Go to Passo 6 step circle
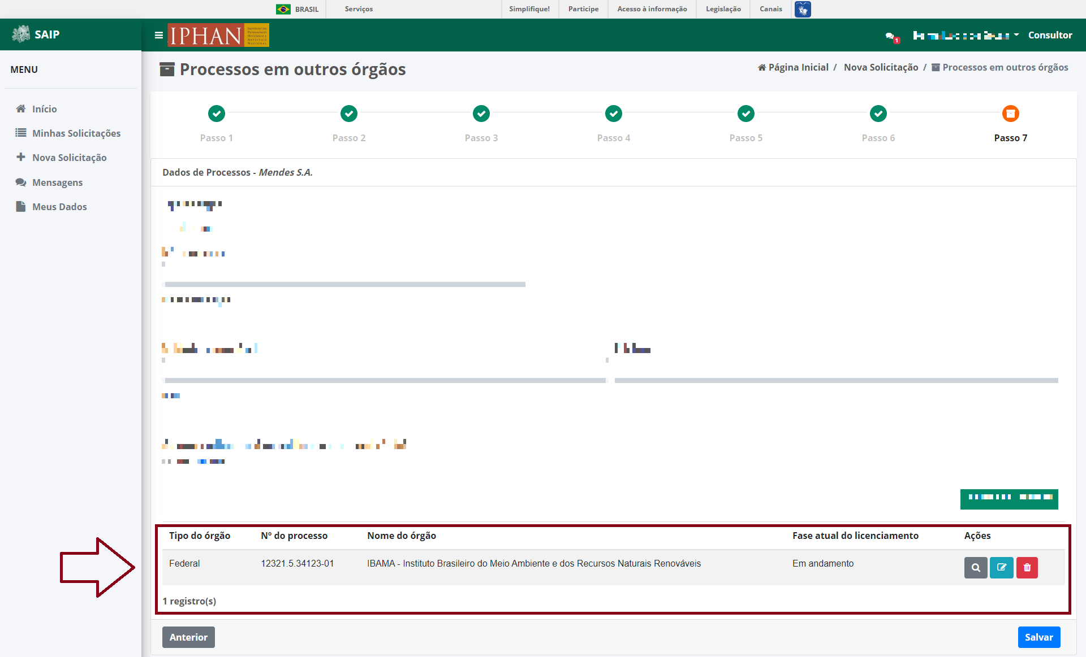1086x657 pixels. pos(878,114)
